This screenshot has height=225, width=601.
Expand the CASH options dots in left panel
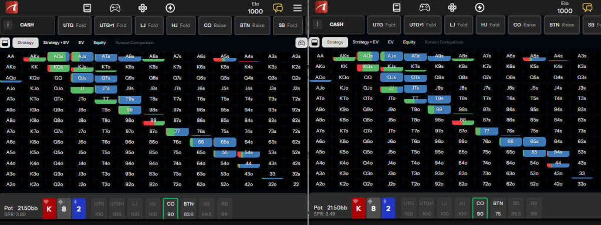pos(7,25)
